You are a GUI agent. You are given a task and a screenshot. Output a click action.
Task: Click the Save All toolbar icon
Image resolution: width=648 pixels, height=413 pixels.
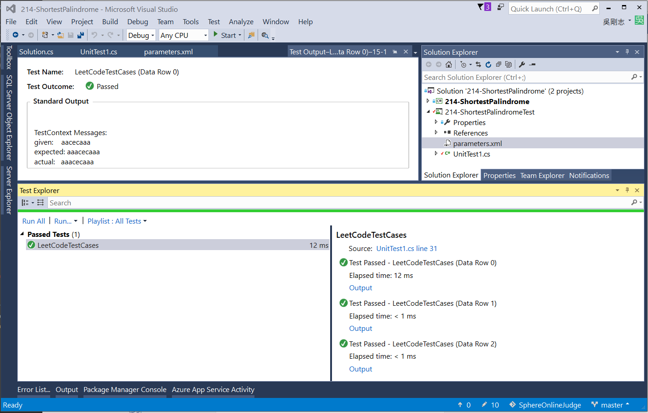[x=81, y=35]
